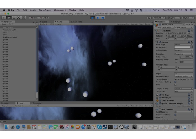Enable the HDR checkbox
Image resolution: width=196 pixels, height=139 pixels.
175,84
